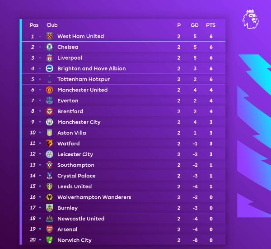Open the Brighton and Hove Albion link
271x249 pixels.
[x=91, y=68]
